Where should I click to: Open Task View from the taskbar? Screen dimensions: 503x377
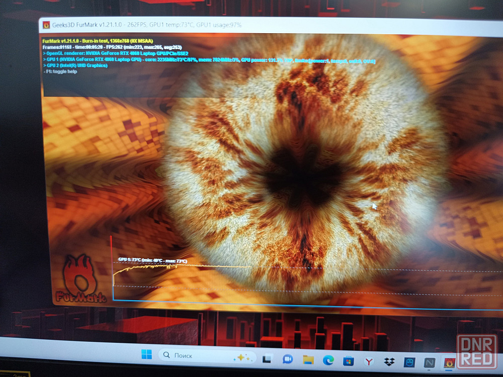(x=268, y=359)
